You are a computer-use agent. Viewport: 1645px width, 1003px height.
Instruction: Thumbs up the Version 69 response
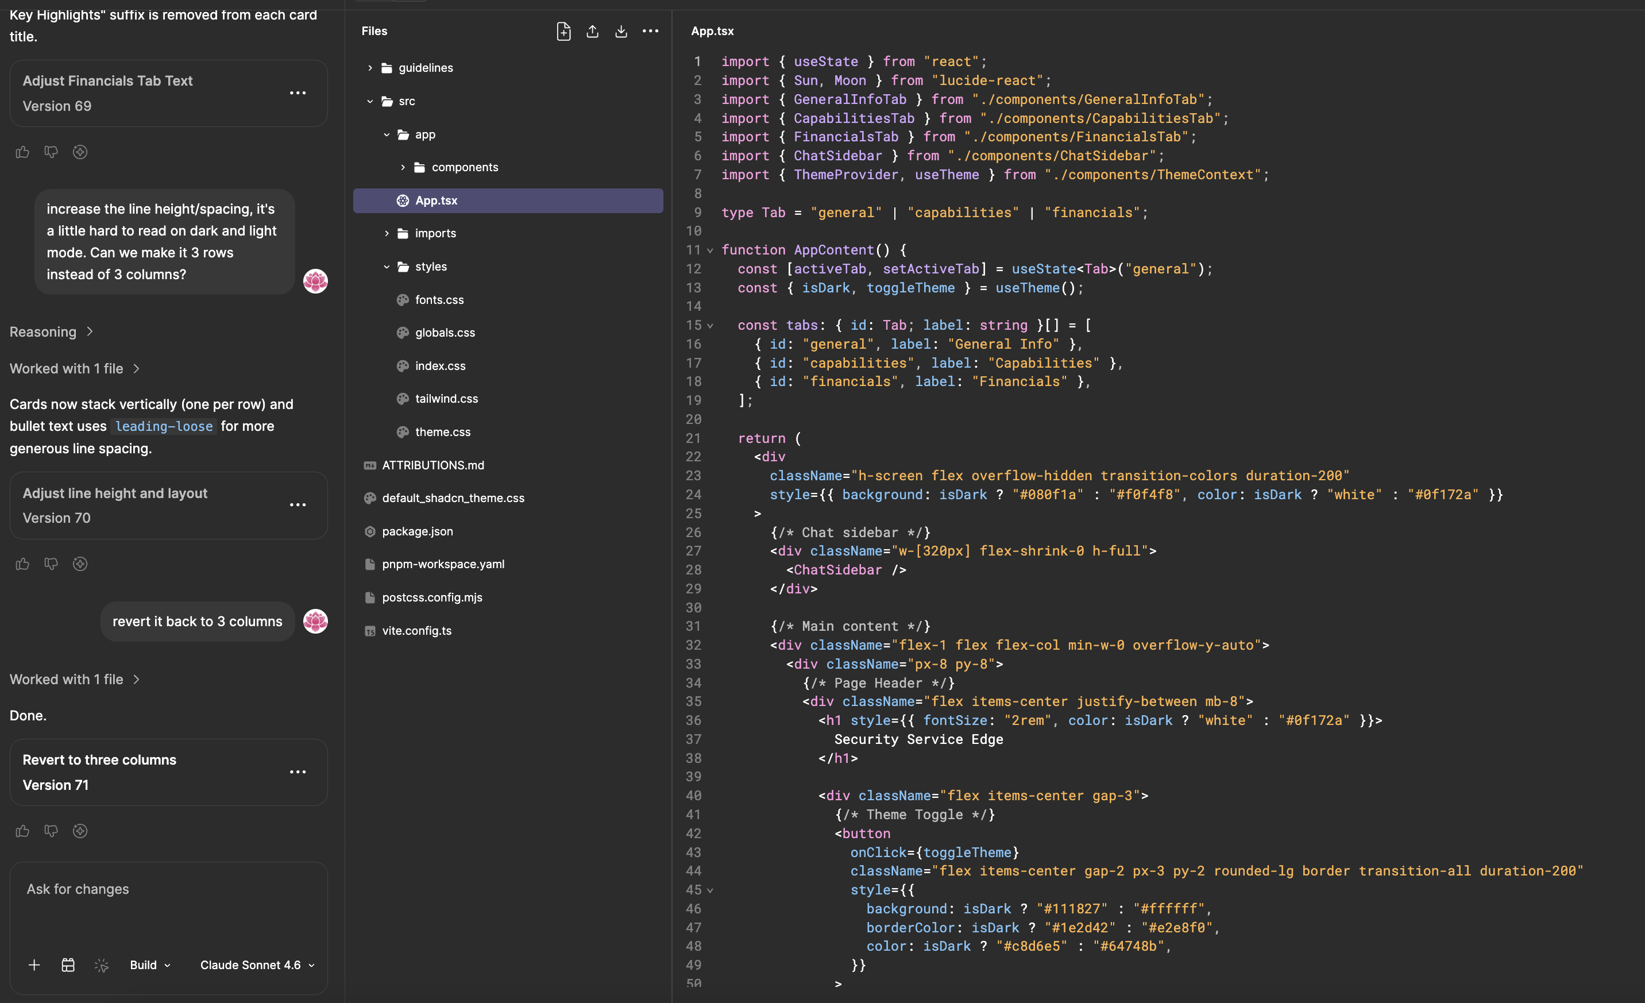(x=23, y=152)
